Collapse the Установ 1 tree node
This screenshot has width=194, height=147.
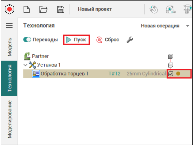click(x=25, y=65)
